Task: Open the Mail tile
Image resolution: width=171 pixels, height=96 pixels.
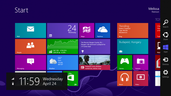Action: pos(31,30)
